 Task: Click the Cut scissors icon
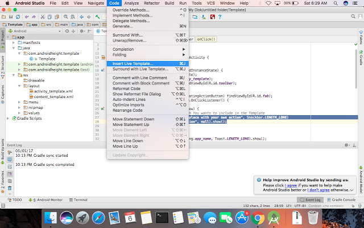43,17
